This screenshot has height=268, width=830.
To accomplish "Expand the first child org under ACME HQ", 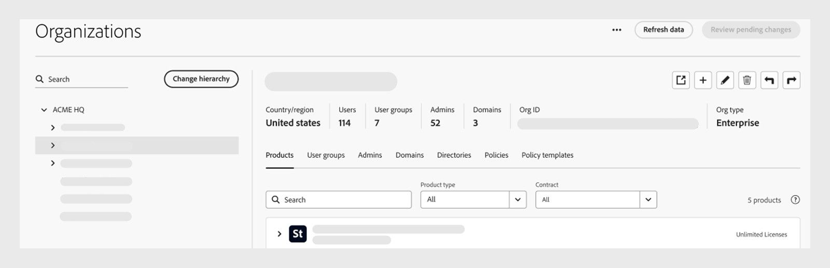I will tap(53, 127).
